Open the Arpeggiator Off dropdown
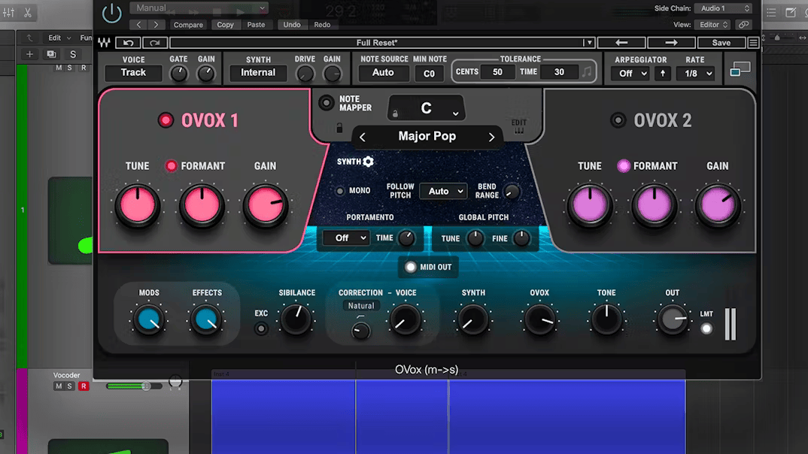 tap(632, 74)
